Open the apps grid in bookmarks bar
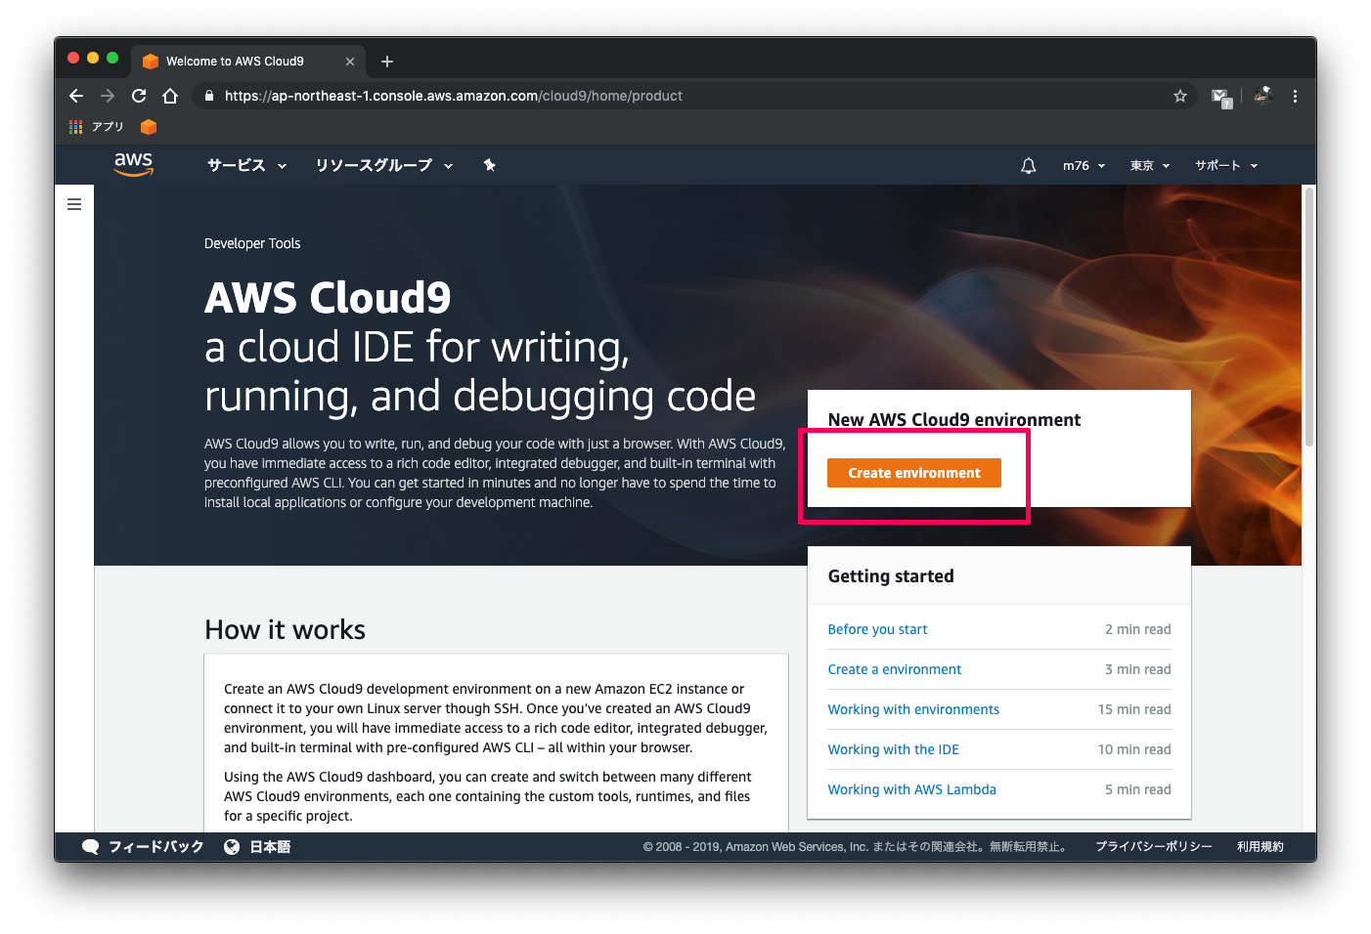Image resolution: width=1371 pixels, height=934 pixels. (x=75, y=127)
